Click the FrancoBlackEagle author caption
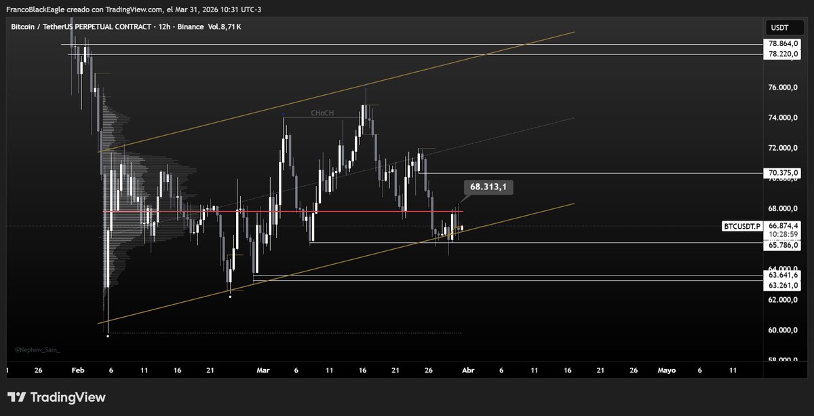This screenshot has height=416, width=814. point(37,9)
